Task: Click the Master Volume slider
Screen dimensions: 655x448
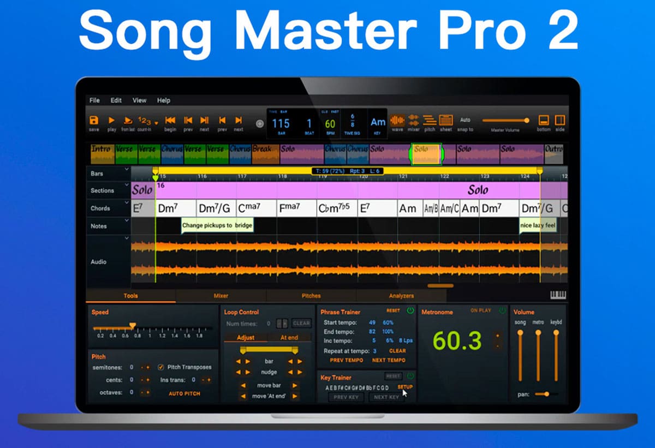Action: (x=506, y=121)
